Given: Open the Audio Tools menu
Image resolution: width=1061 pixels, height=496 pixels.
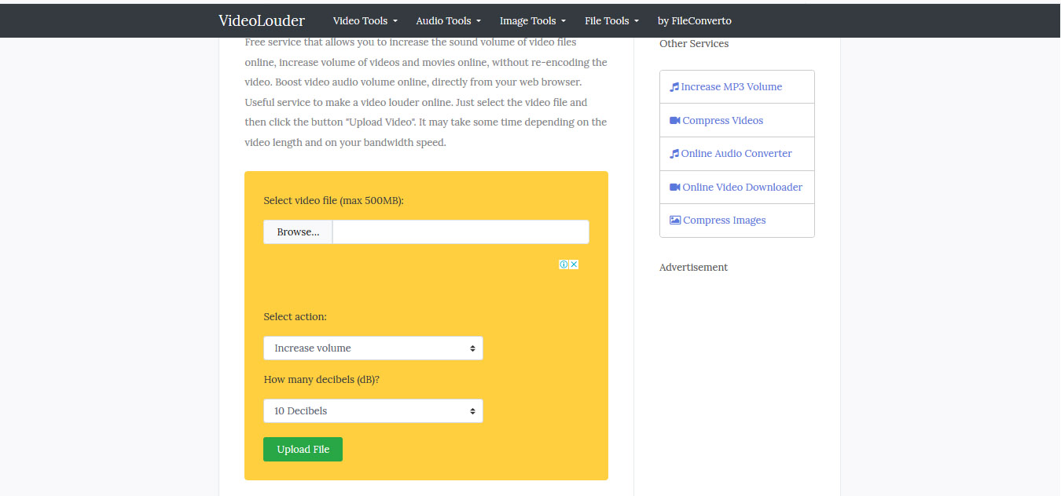Looking at the screenshot, I should click(448, 20).
